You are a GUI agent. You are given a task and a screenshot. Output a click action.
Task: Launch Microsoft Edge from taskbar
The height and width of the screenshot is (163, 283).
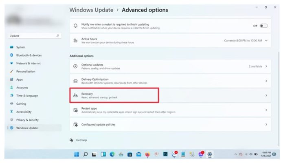click(112, 154)
